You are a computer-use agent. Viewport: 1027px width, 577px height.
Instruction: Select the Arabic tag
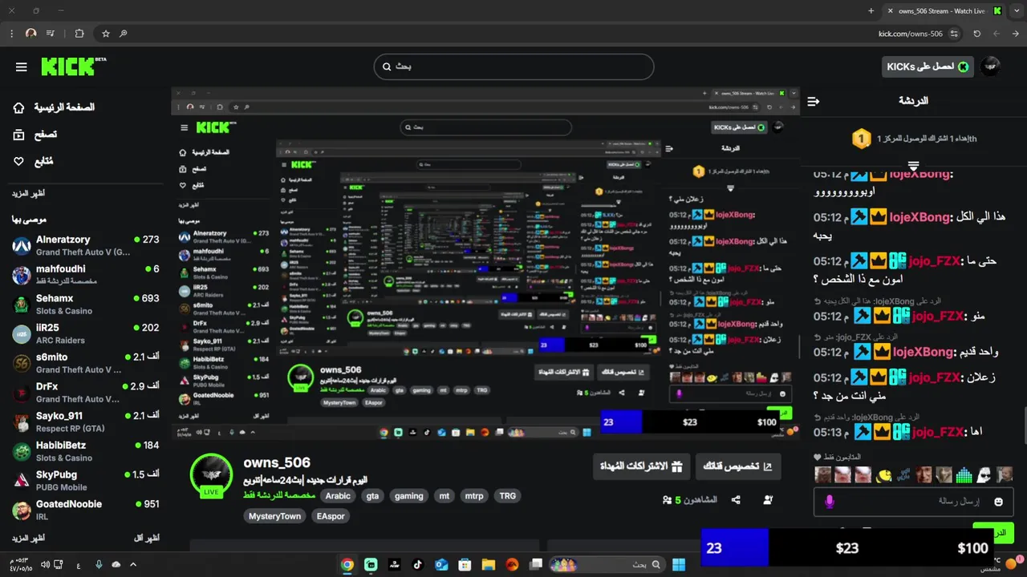(x=338, y=496)
